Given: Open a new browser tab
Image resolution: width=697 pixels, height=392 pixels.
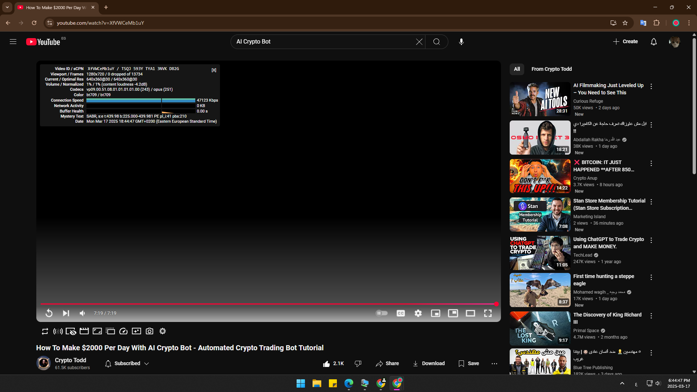Looking at the screenshot, I should pos(106,7).
